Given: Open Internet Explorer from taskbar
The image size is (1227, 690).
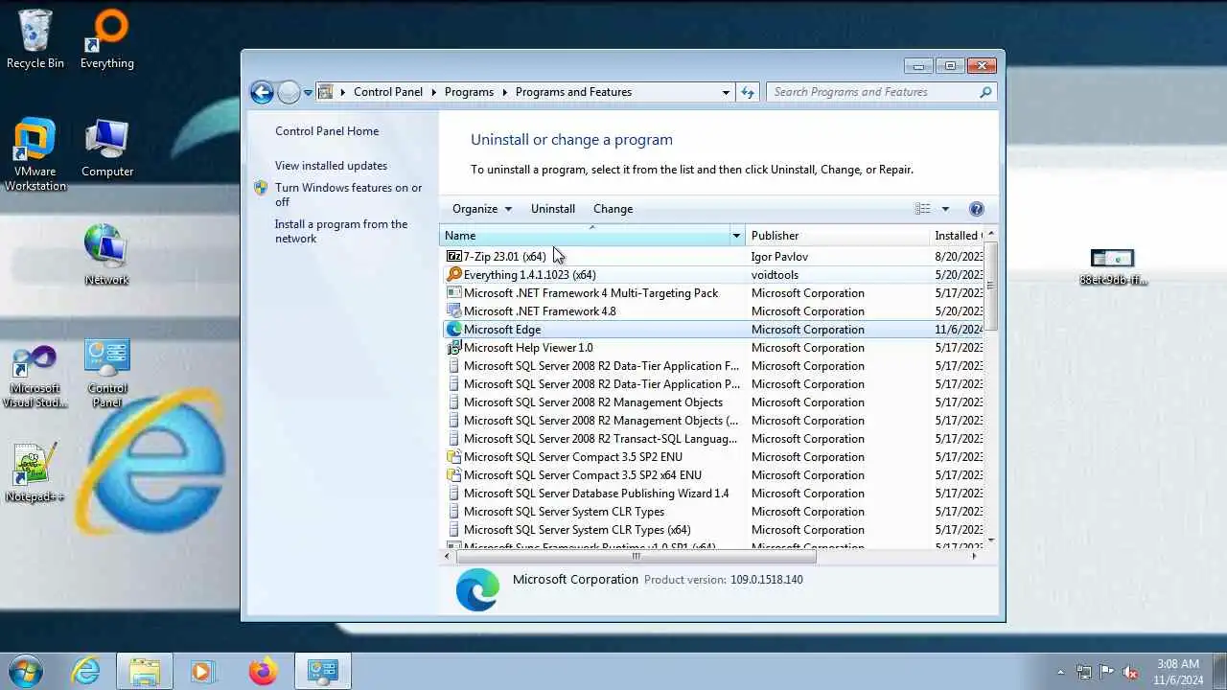Looking at the screenshot, I should [86, 671].
